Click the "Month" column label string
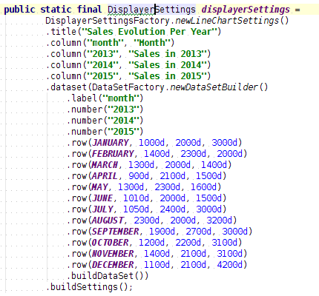Screen dimensions: 319x296 pyautogui.click(x=151, y=43)
